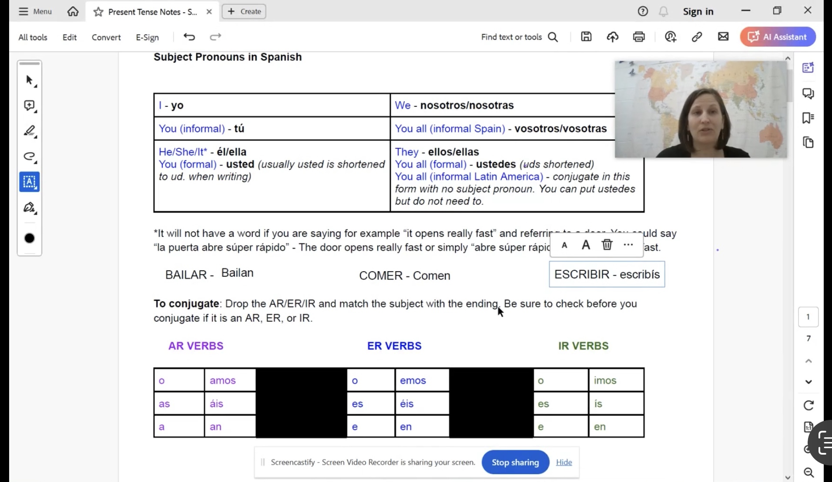Increase text size with large A
Screen dimensions: 832x482
point(586,245)
